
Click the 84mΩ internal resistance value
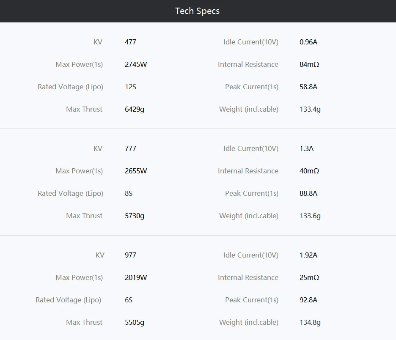[309, 64]
